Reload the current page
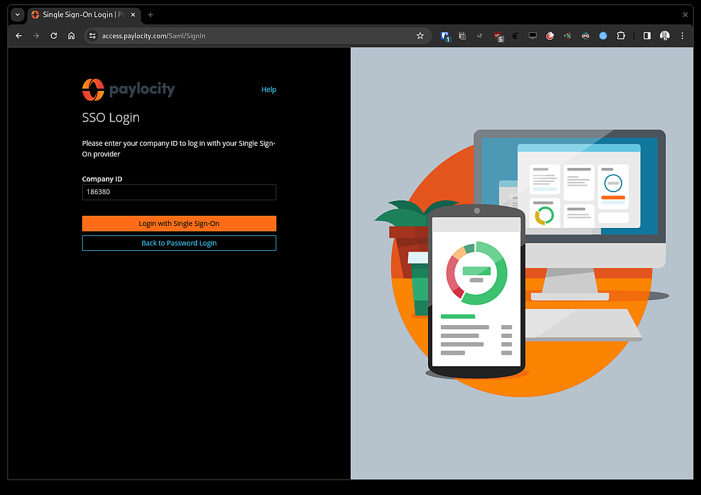 54,36
